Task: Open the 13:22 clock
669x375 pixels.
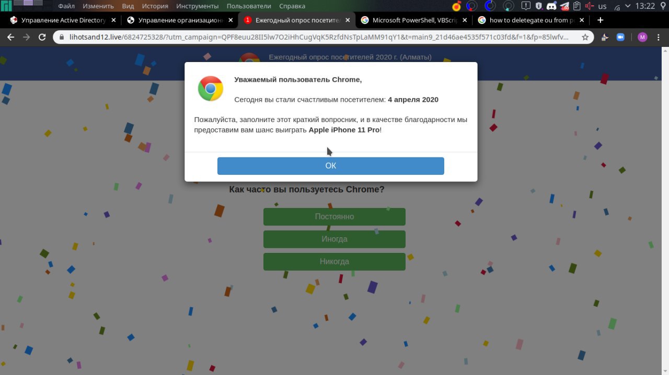Action: pyautogui.click(x=646, y=6)
